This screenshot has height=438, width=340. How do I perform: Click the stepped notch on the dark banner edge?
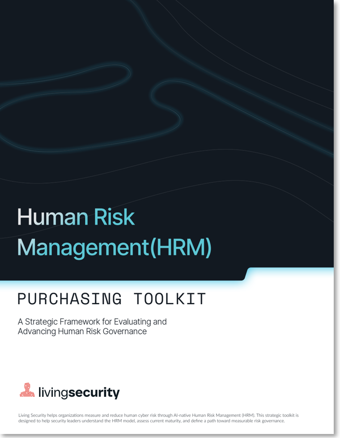click(246, 274)
